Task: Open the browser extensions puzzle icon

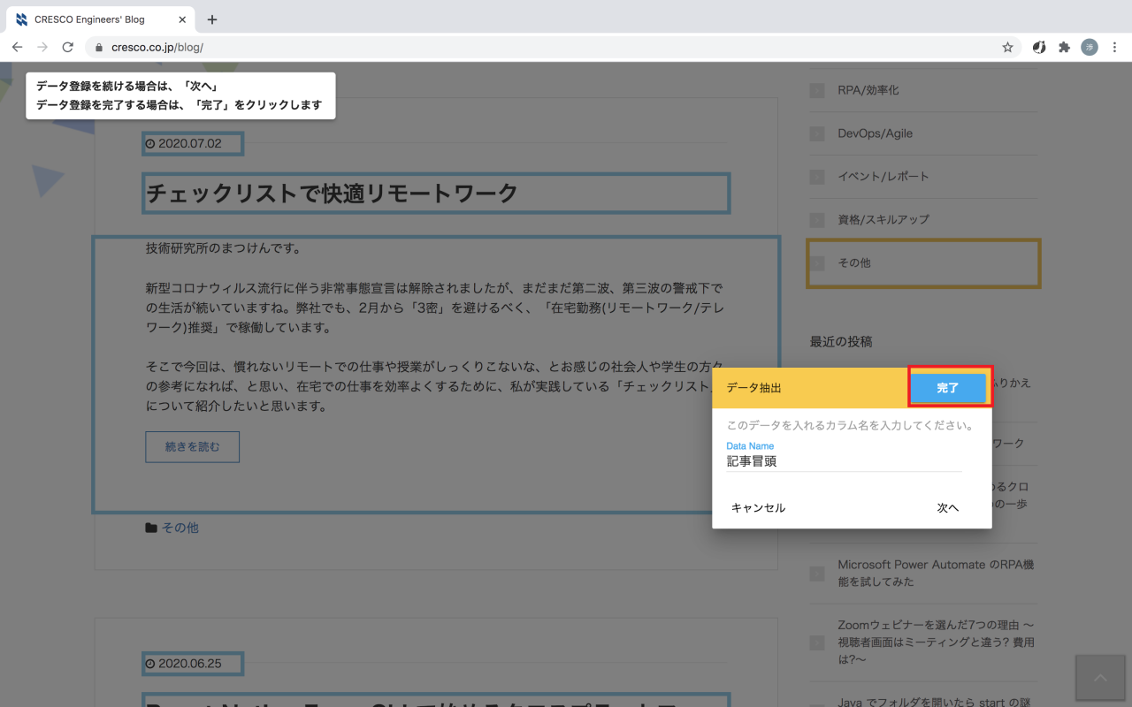Action: click(1064, 47)
